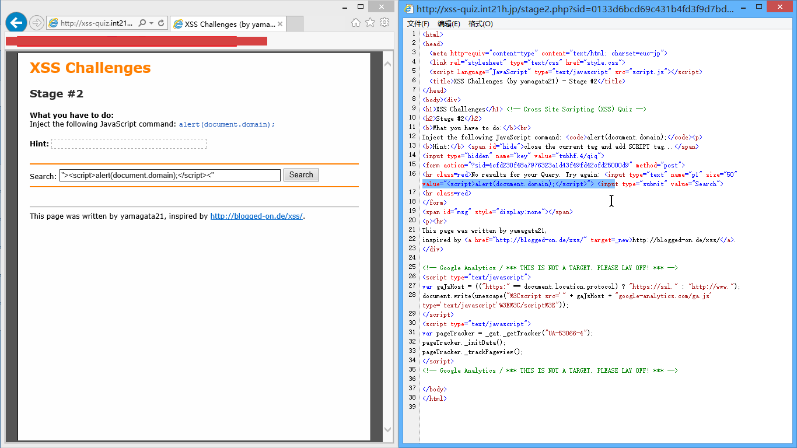Click the IE page icon in address bar
The height and width of the screenshot is (448, 797).
pos(53,23)
